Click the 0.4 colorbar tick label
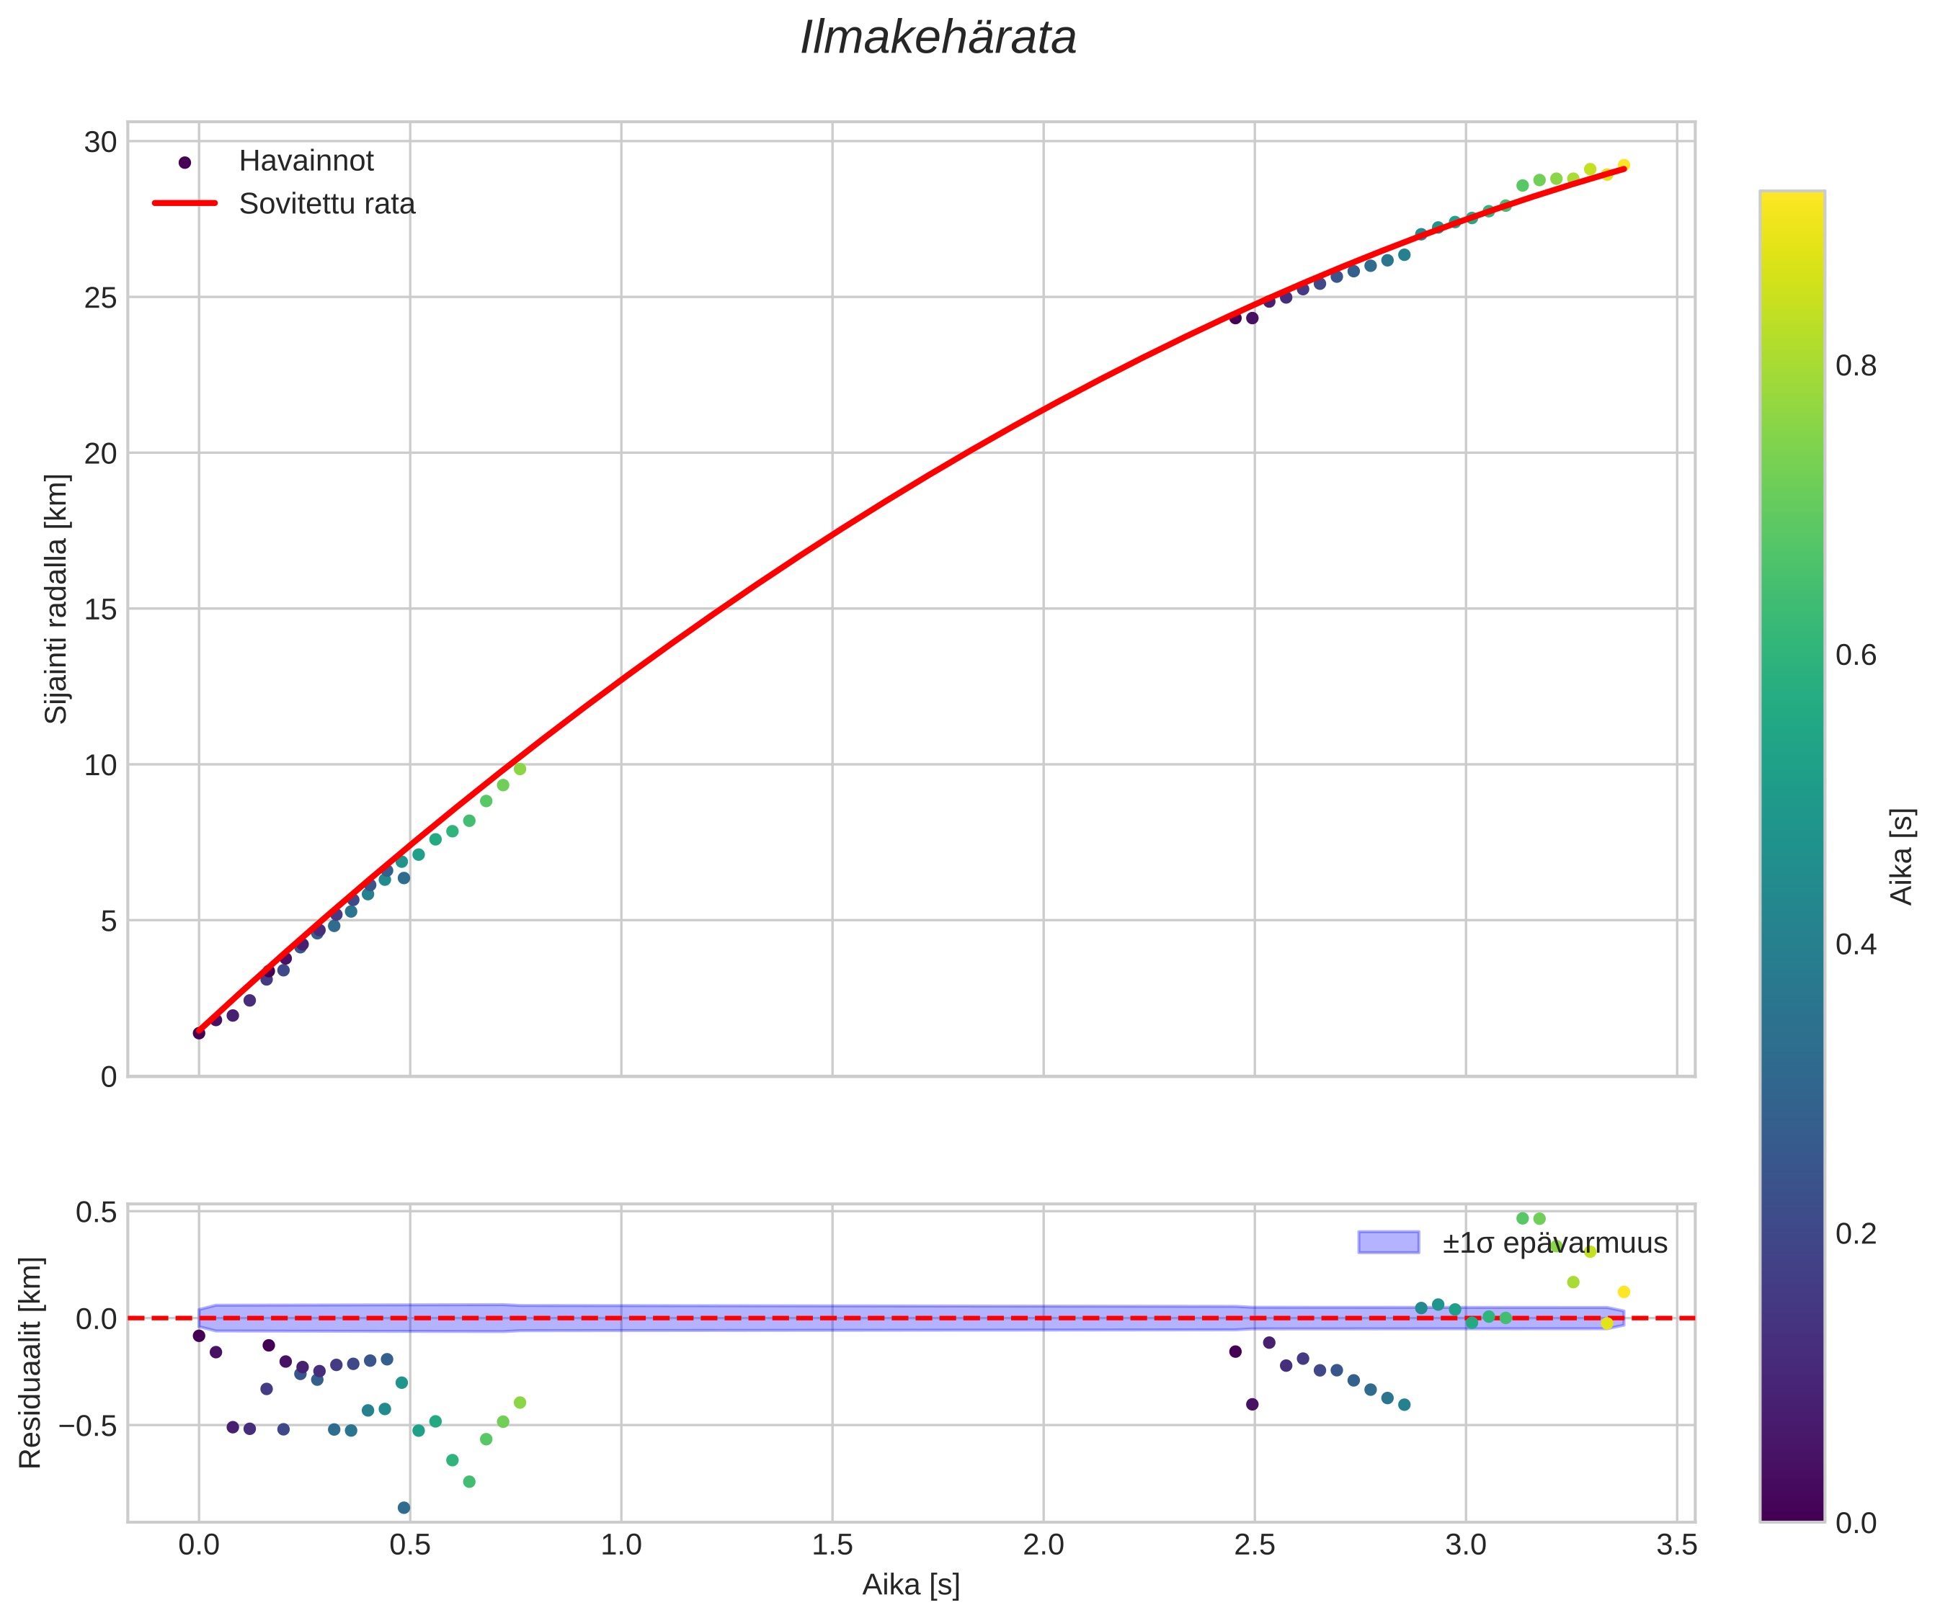The width and height of the screenshot is (1935, 1618). (1856, 945)
